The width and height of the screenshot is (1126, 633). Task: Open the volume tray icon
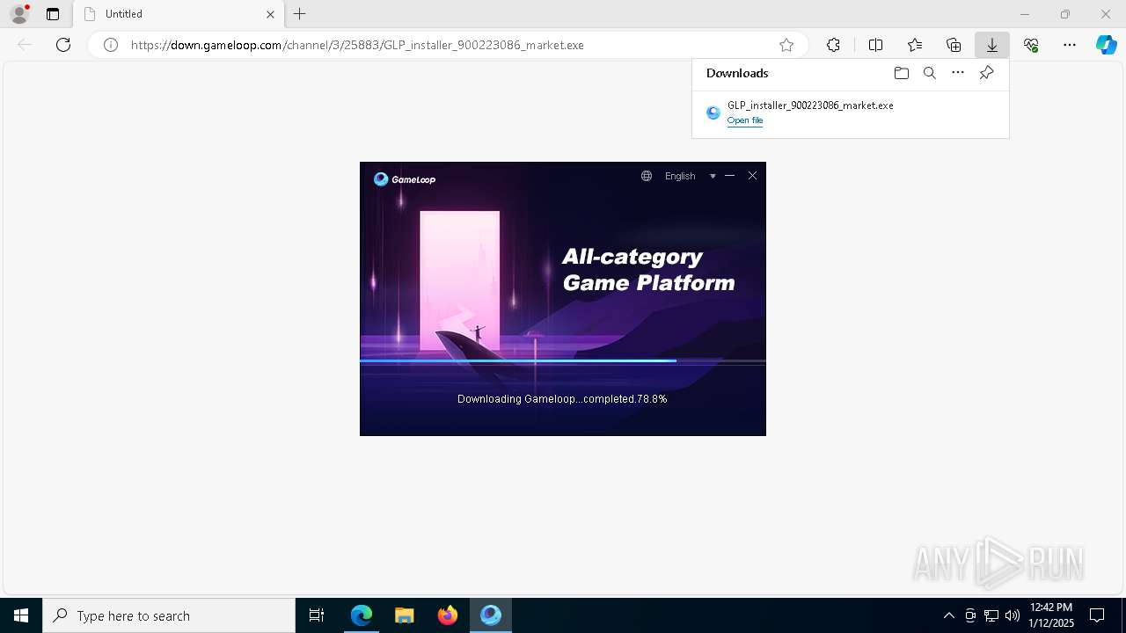1013,615
